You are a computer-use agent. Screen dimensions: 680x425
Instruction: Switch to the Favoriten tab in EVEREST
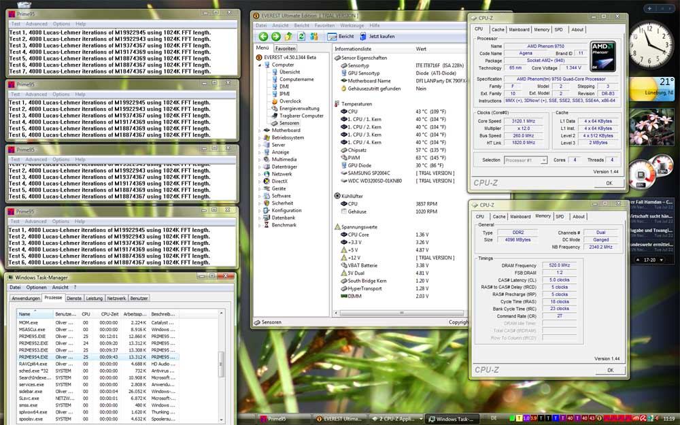[x=286, y=48]
